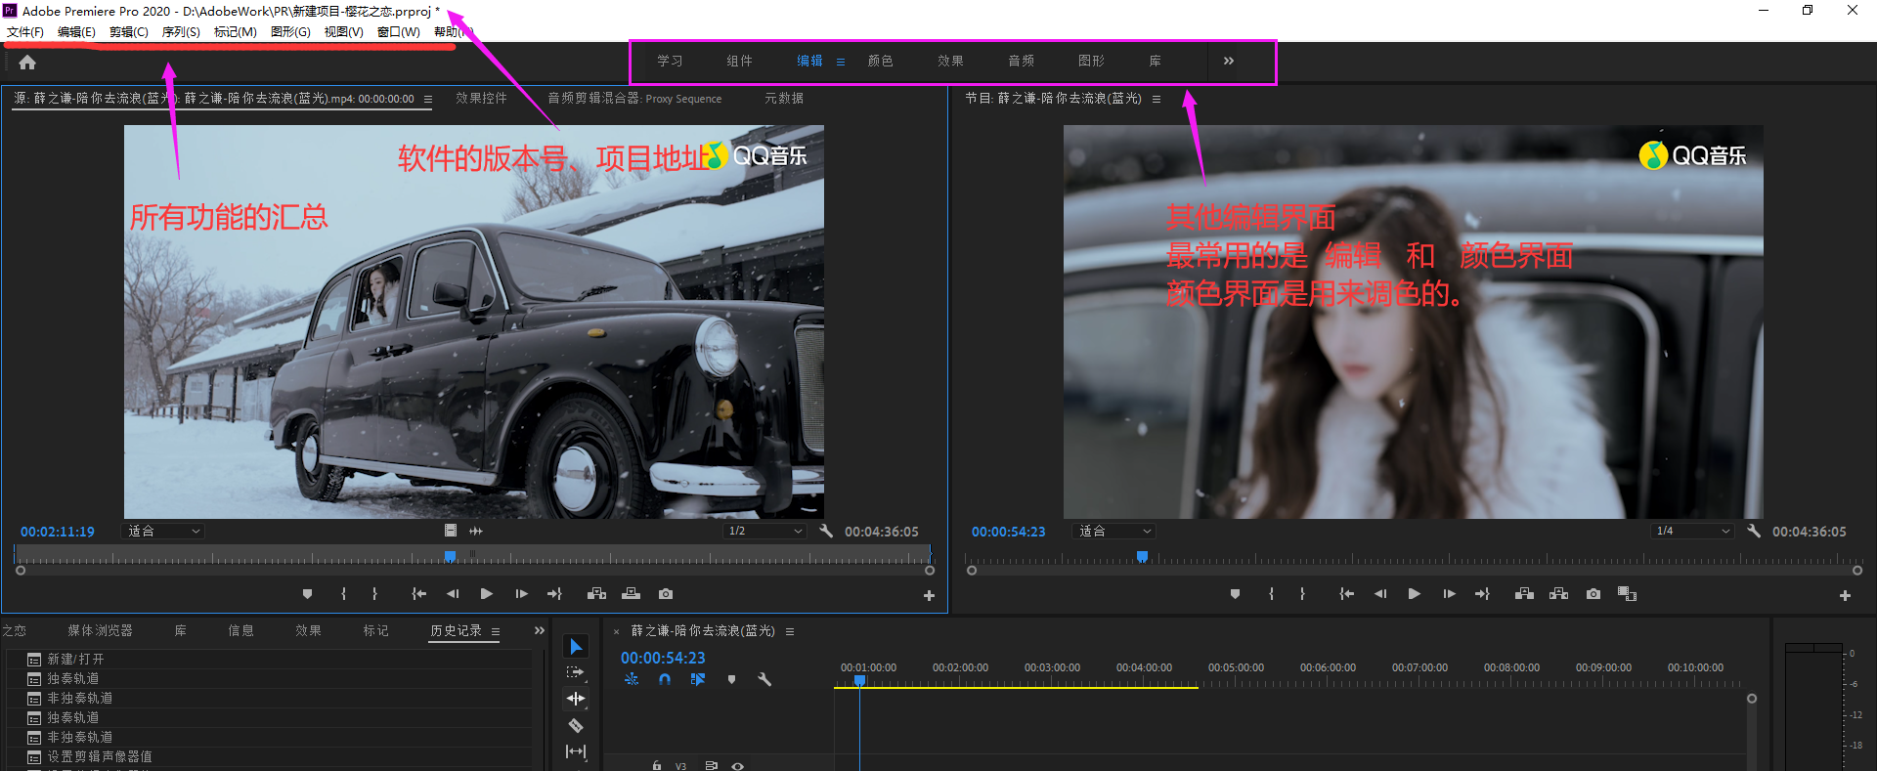Open 编辑 workspace menu icon

(x=841, y=62)
